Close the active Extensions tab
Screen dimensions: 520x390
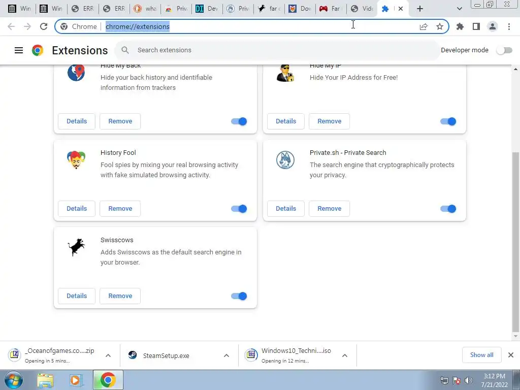click(x=401, y=9)
